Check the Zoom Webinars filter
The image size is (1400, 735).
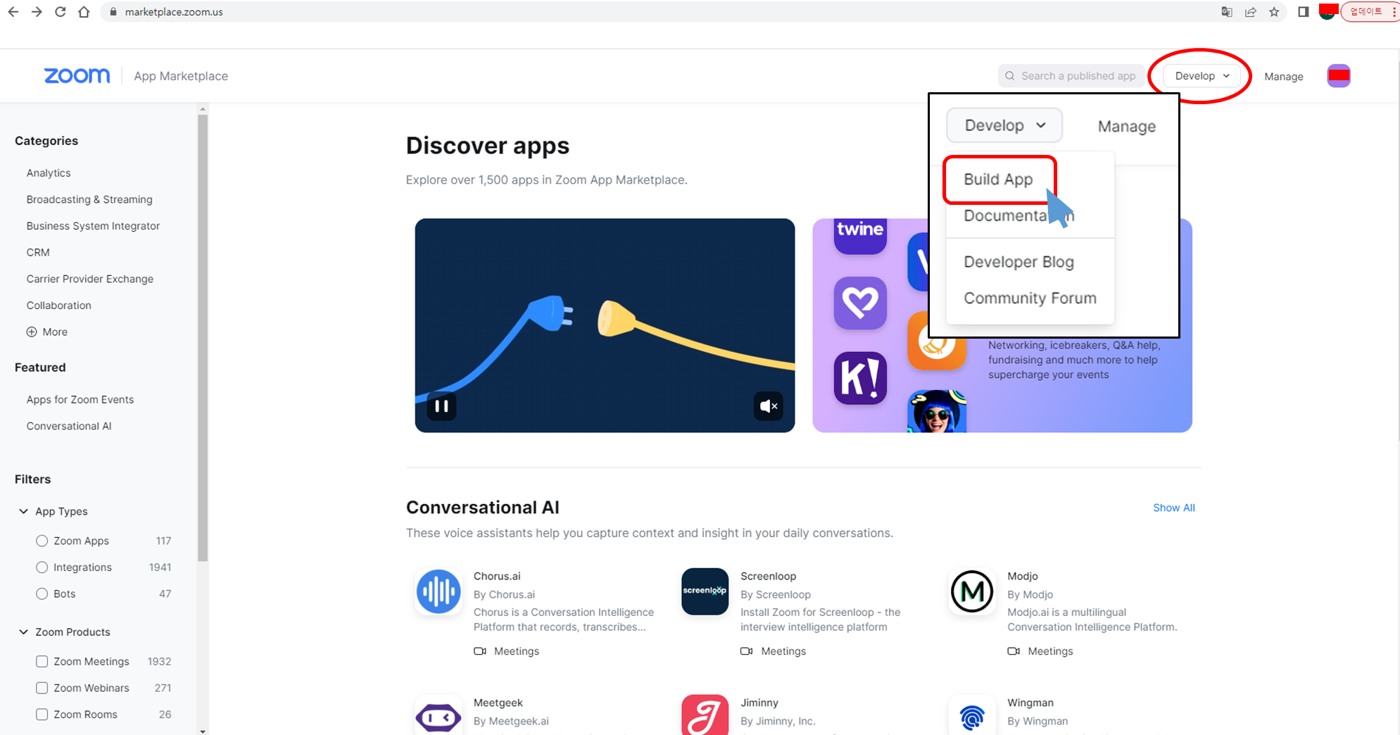[x=42, y=688]
